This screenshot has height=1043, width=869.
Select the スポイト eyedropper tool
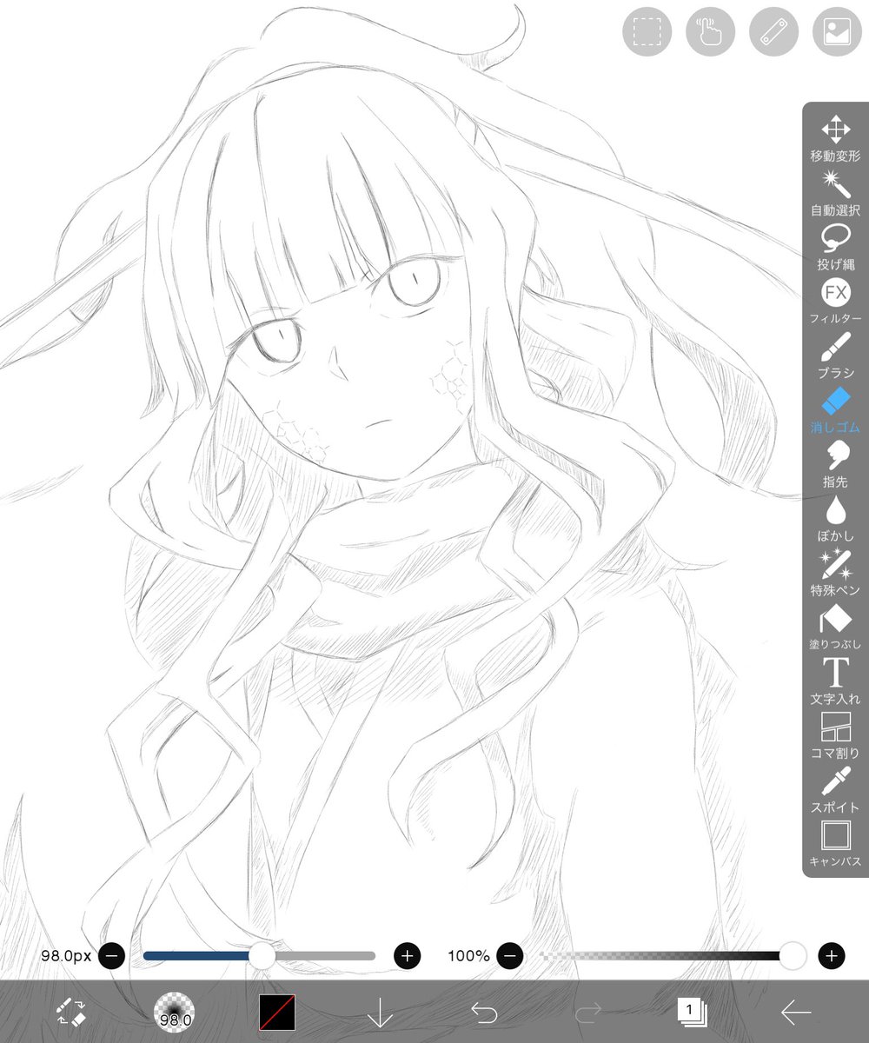[836, 789]
